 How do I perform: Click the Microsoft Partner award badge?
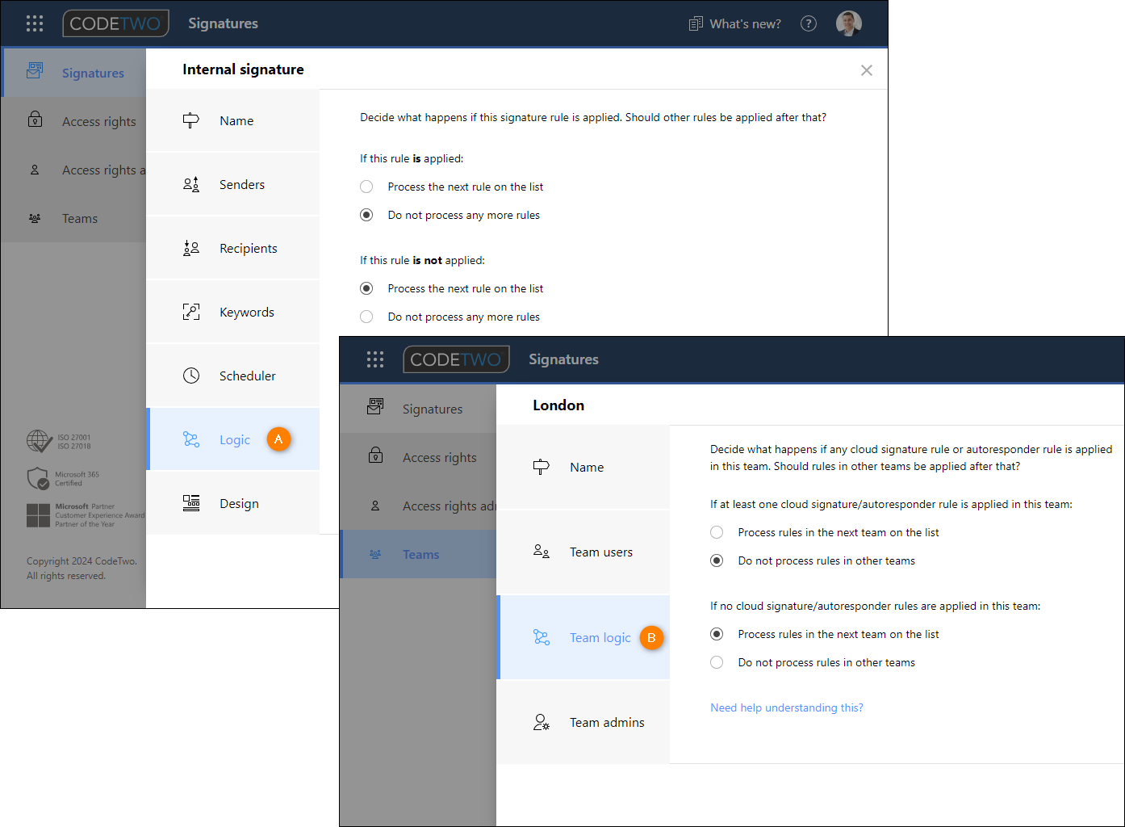coord(86,515)
